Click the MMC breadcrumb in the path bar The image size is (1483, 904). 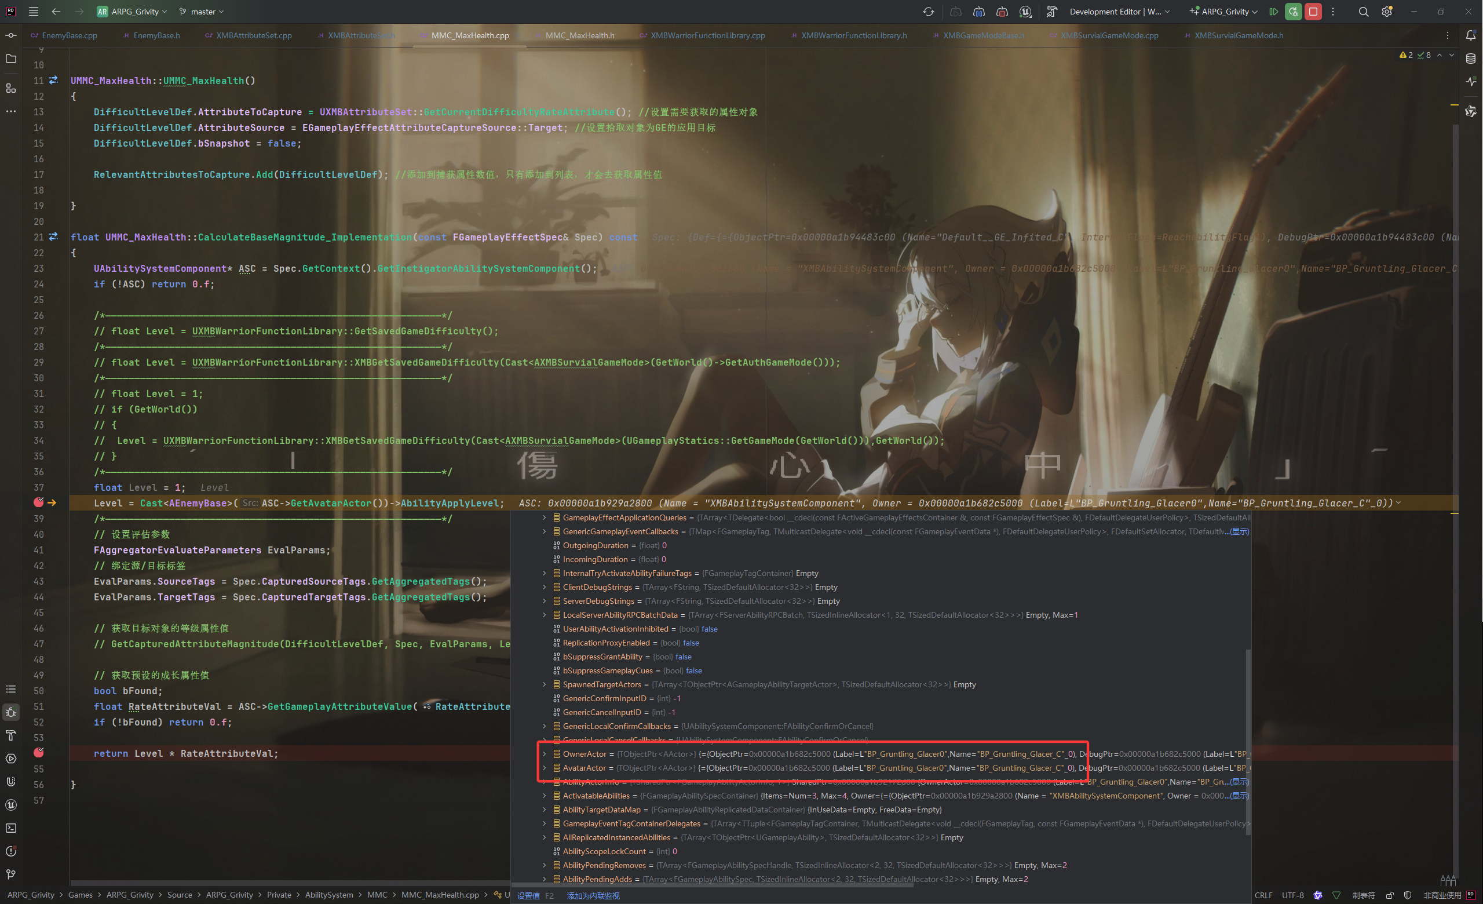coord(377,895)
